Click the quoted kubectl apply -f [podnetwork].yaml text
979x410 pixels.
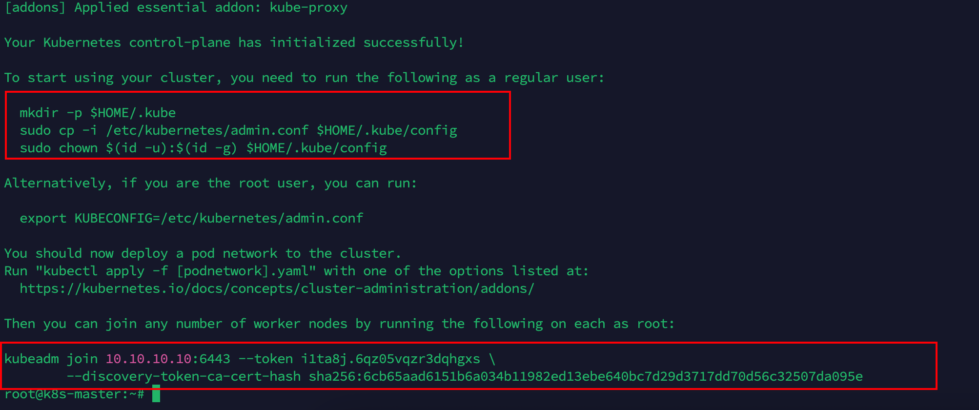176,271
